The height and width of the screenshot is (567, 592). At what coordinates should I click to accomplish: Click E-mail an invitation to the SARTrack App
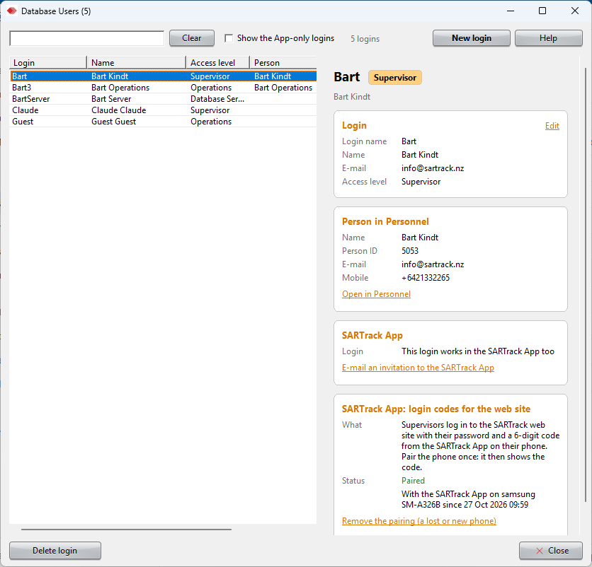[x=418, y=368]
